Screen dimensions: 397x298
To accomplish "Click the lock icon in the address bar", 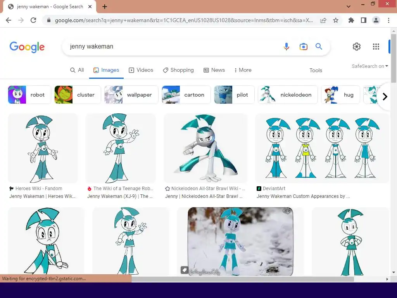I will [49, 20].
